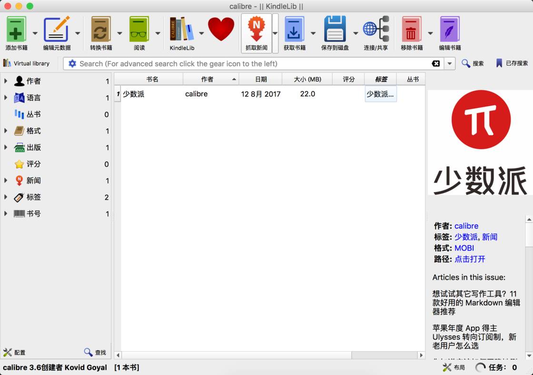Open the 阅读 reader icon
Screen dimensions: 533x375
(139, 29)
